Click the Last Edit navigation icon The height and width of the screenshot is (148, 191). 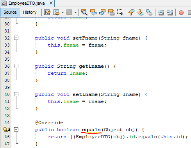47,13
